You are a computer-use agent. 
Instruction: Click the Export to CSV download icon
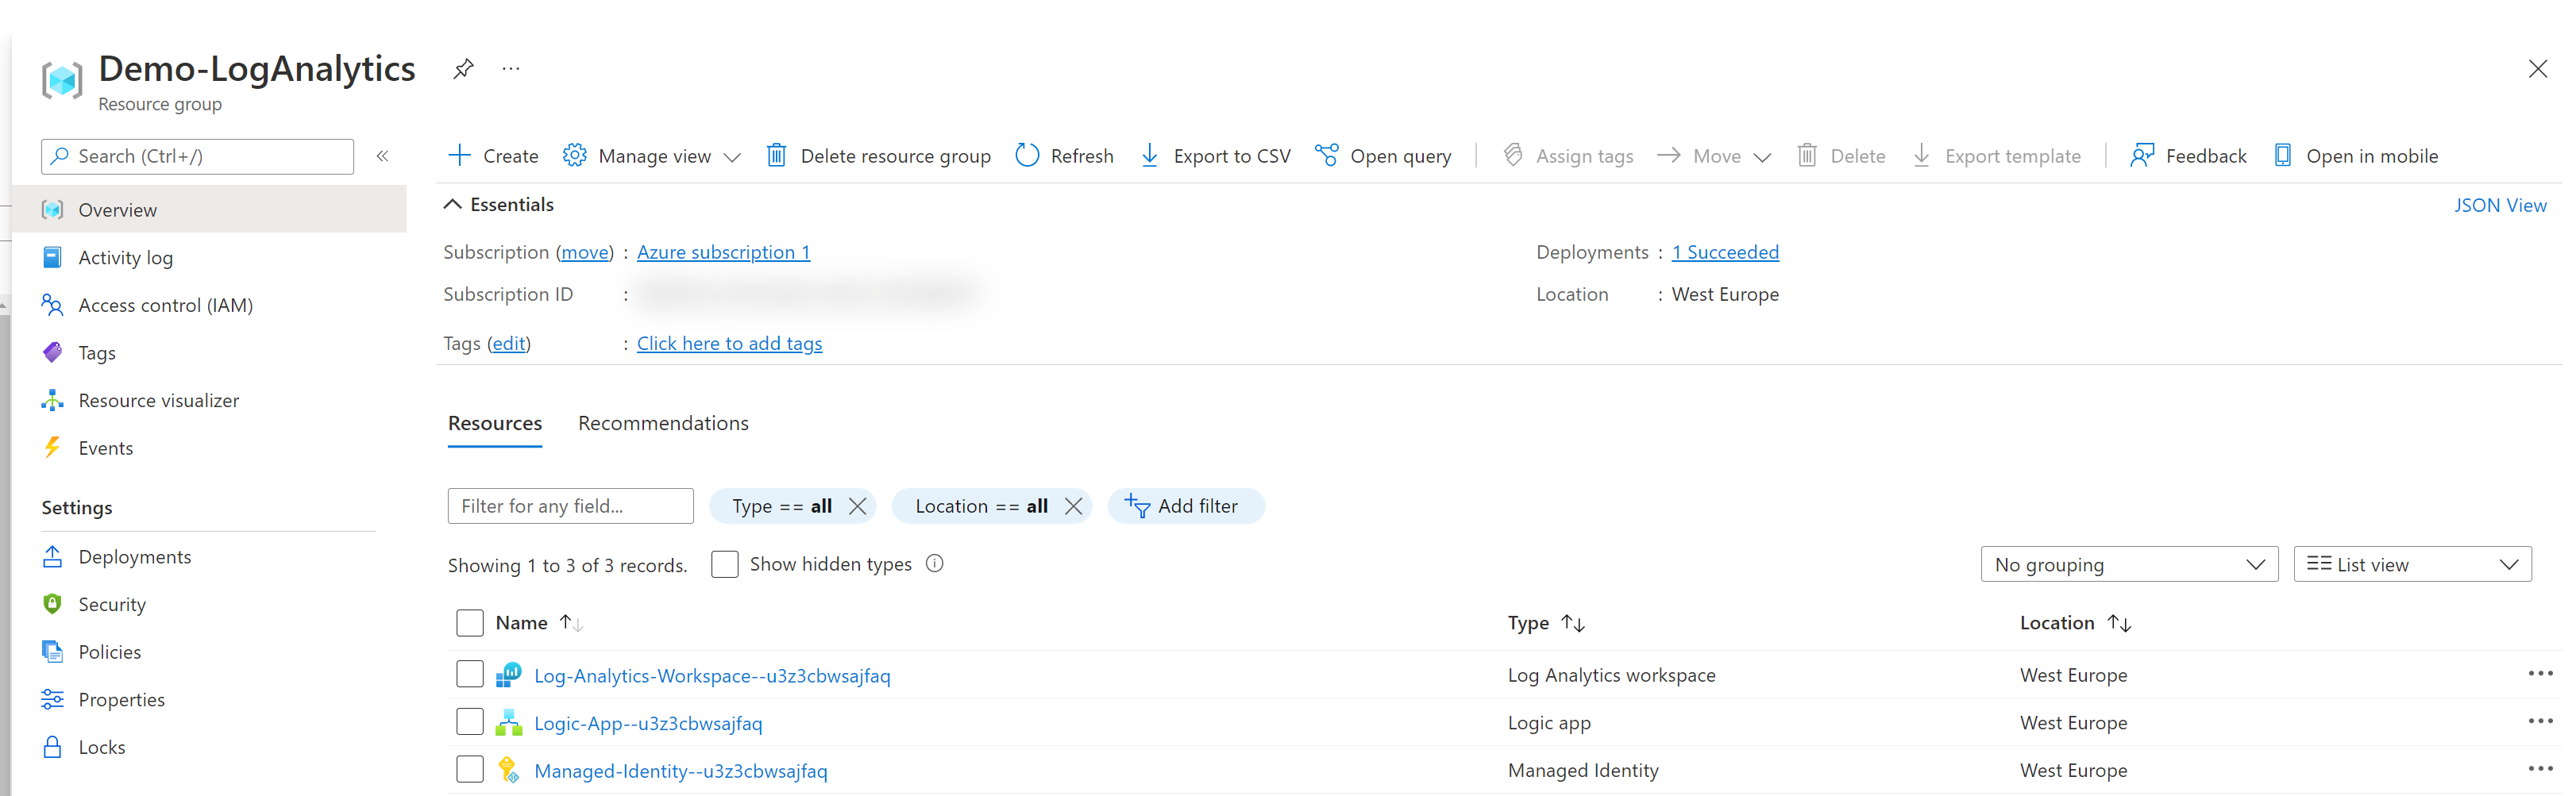point(1150,155)
